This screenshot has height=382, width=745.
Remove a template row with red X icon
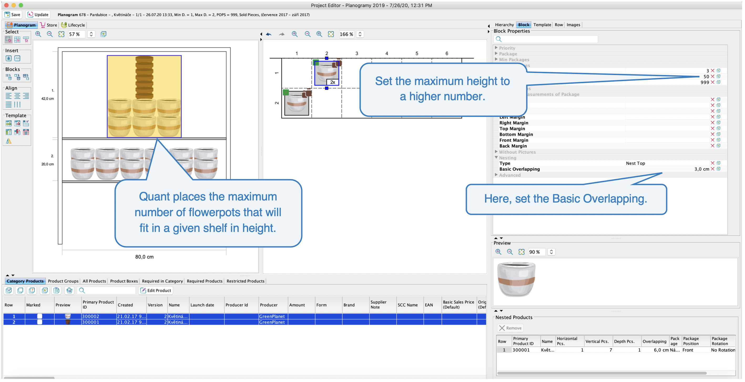pyautogui.click(x=17, y=124)
